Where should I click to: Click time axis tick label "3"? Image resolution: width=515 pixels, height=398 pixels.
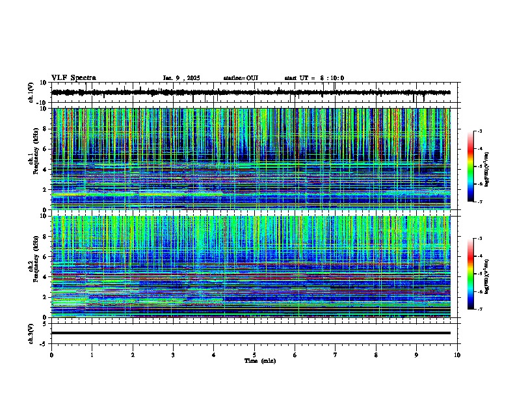click(173, 355)
